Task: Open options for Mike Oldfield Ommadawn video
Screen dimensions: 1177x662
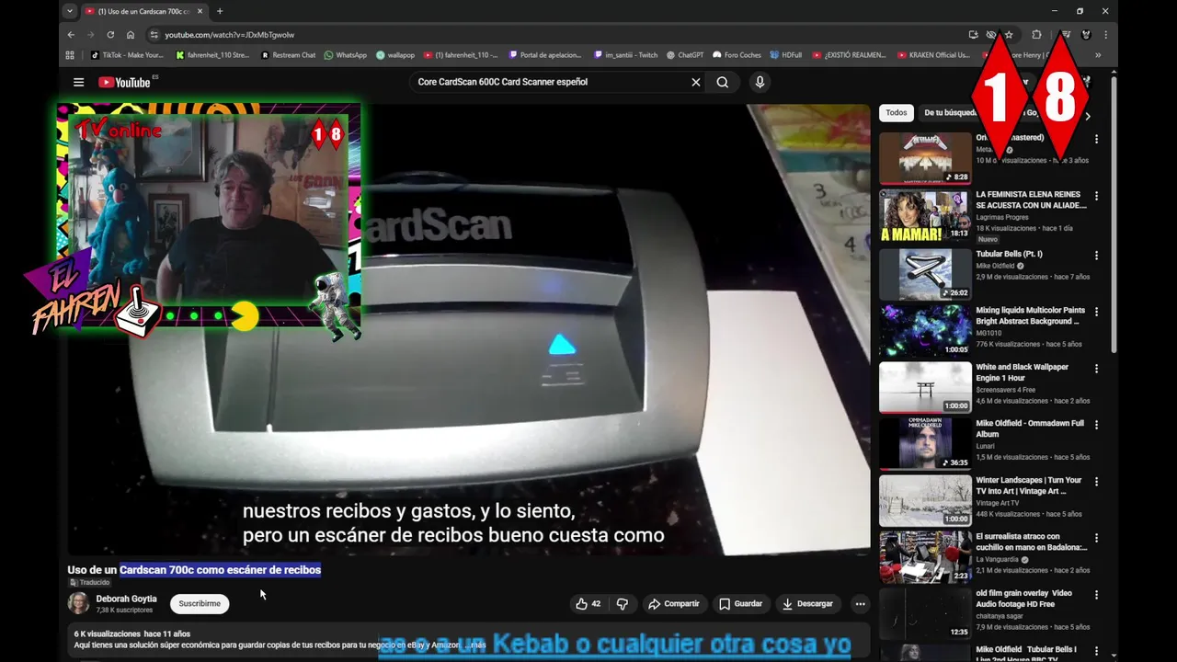Action: [x=1096, y=425]
